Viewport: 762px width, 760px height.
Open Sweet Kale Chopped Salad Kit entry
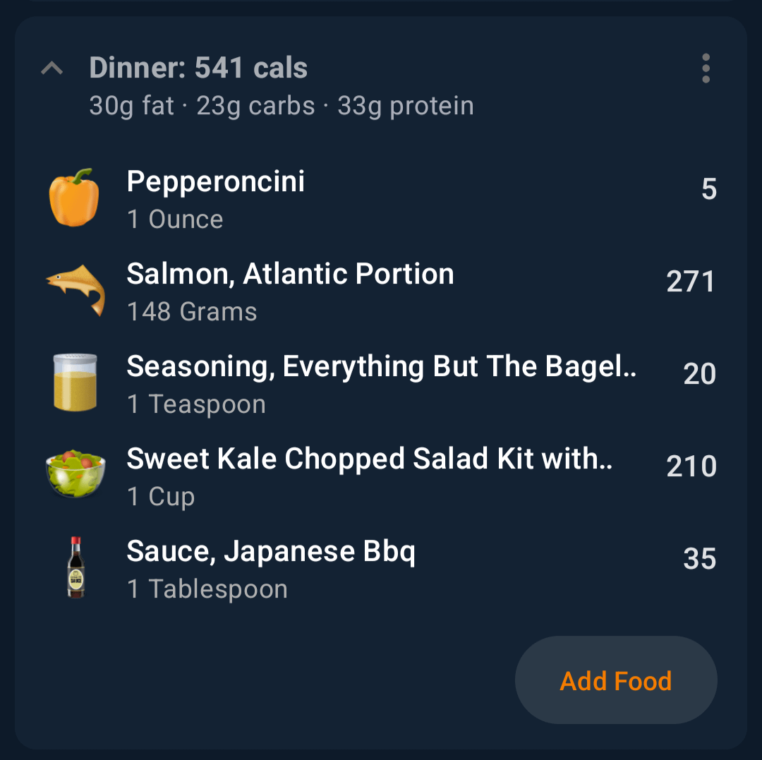369,459
